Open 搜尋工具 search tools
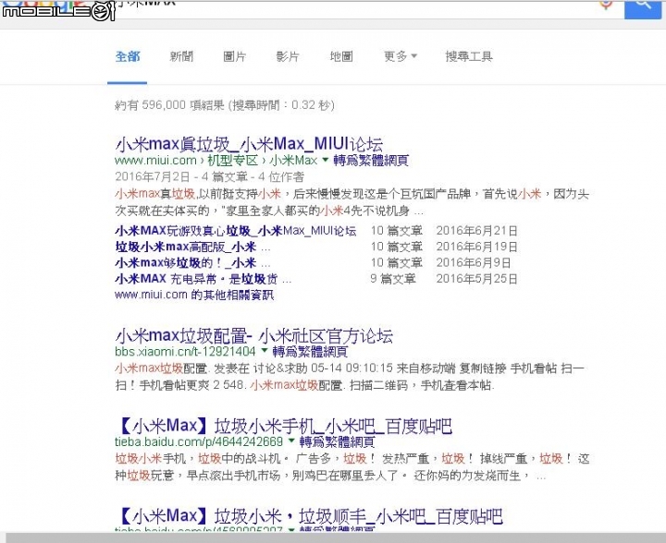The height and width of the screenshot is (543, 666). (469, 56)
